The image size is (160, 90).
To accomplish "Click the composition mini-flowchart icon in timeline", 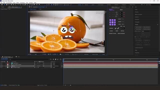I will pos(50,59).
